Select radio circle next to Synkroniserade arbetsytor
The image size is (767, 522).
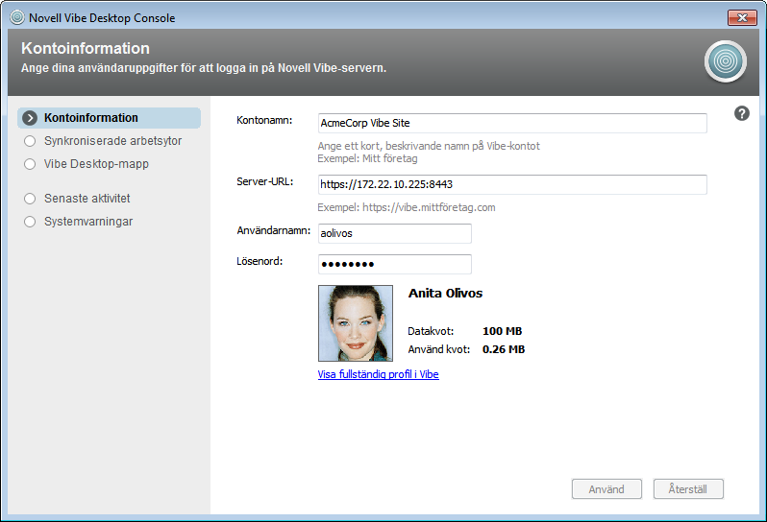coord(30,141)
